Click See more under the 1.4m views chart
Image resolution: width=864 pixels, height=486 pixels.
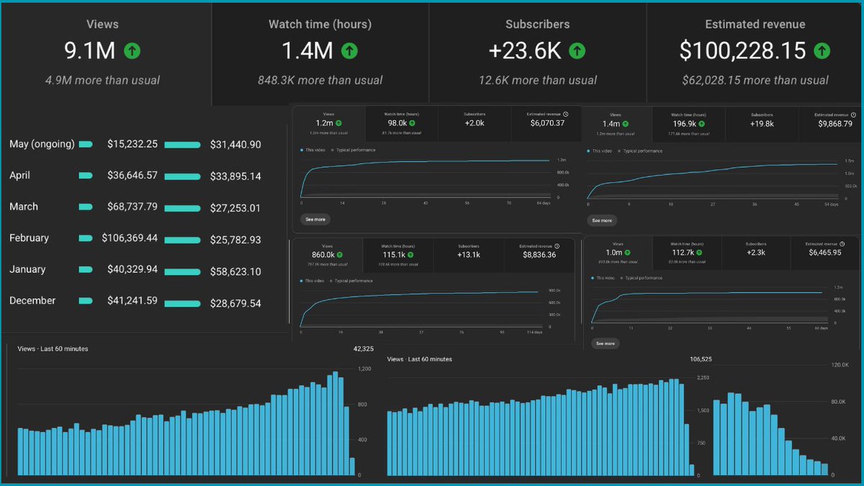(602, 220)
